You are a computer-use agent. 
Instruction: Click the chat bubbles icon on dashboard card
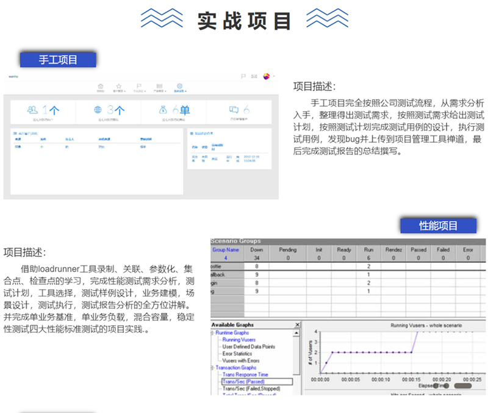click(x=233, y=110)
